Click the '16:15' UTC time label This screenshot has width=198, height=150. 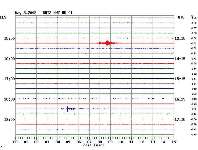(180, 99)
